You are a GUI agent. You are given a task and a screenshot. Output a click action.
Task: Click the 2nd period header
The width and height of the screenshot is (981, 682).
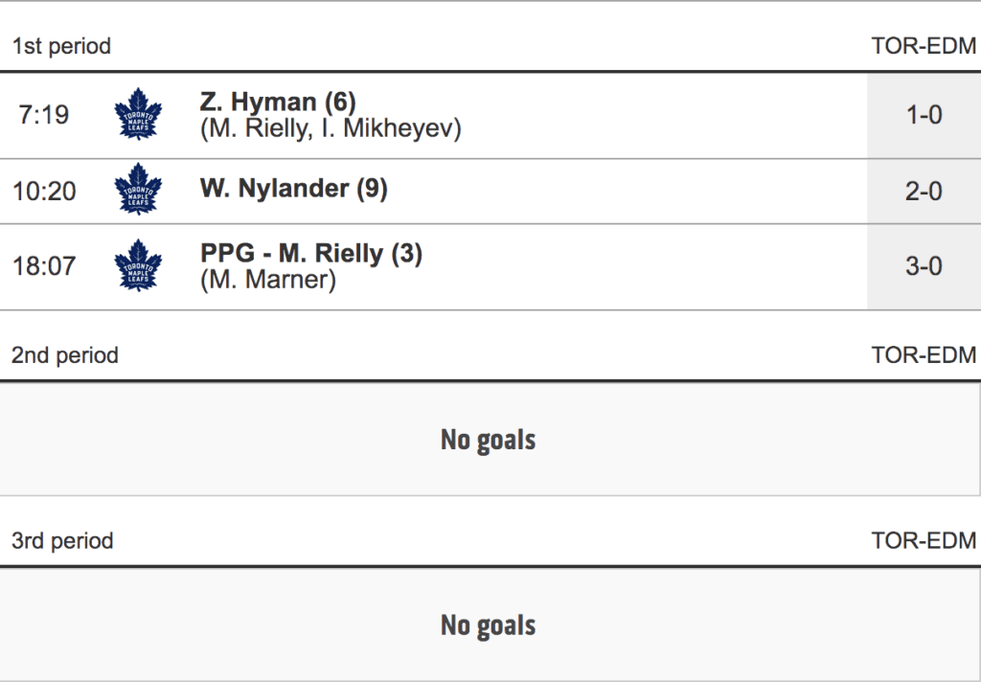[x=65, y=355]
